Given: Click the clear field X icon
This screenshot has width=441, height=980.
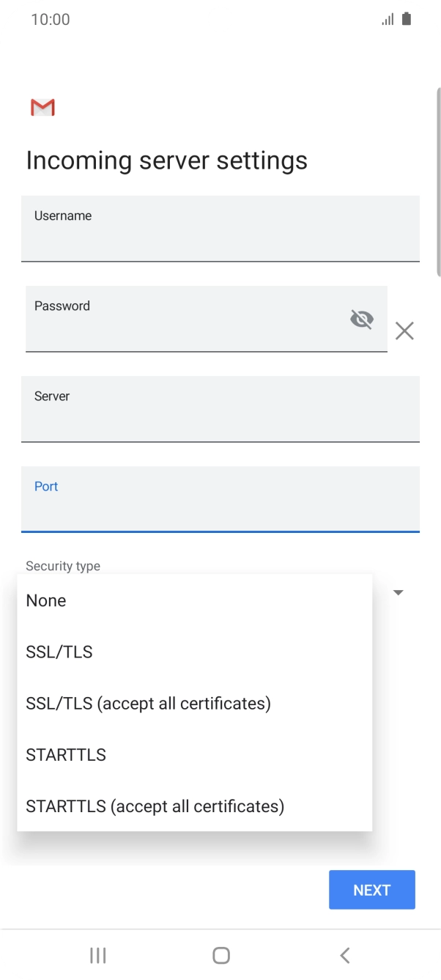Looking at the screenshot, I should click(x=404, y=331).
